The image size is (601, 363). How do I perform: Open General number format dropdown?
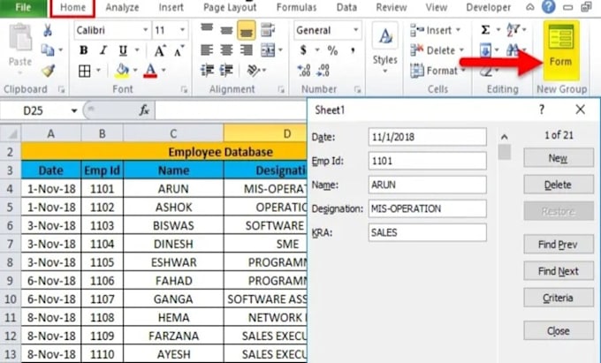tap(355, 30)
